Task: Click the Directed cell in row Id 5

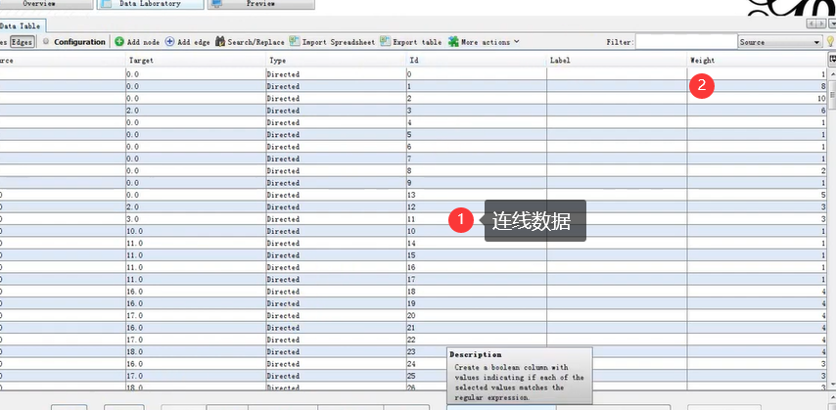Action: coord(336,135)
